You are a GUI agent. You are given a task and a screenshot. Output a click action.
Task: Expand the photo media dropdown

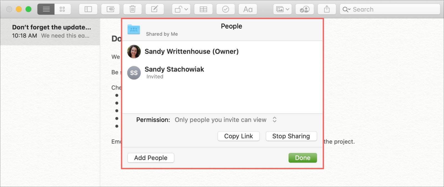click(282, 9)
